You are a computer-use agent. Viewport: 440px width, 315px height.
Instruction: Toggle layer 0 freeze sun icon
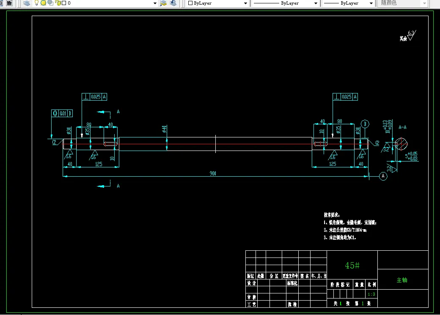43,3
